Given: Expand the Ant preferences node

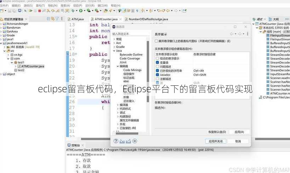Looking at the screenshot, I should [114, 43].
